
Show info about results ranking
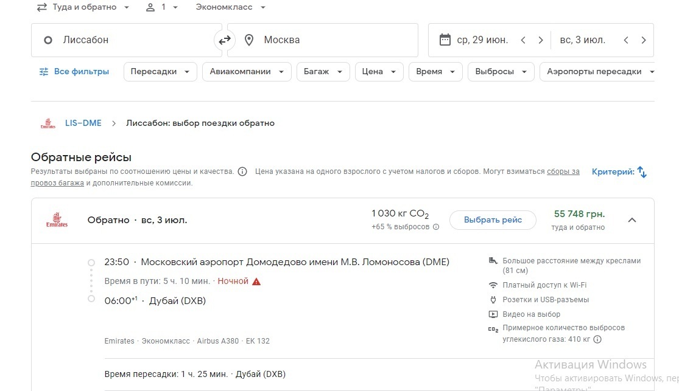[242, 171]
